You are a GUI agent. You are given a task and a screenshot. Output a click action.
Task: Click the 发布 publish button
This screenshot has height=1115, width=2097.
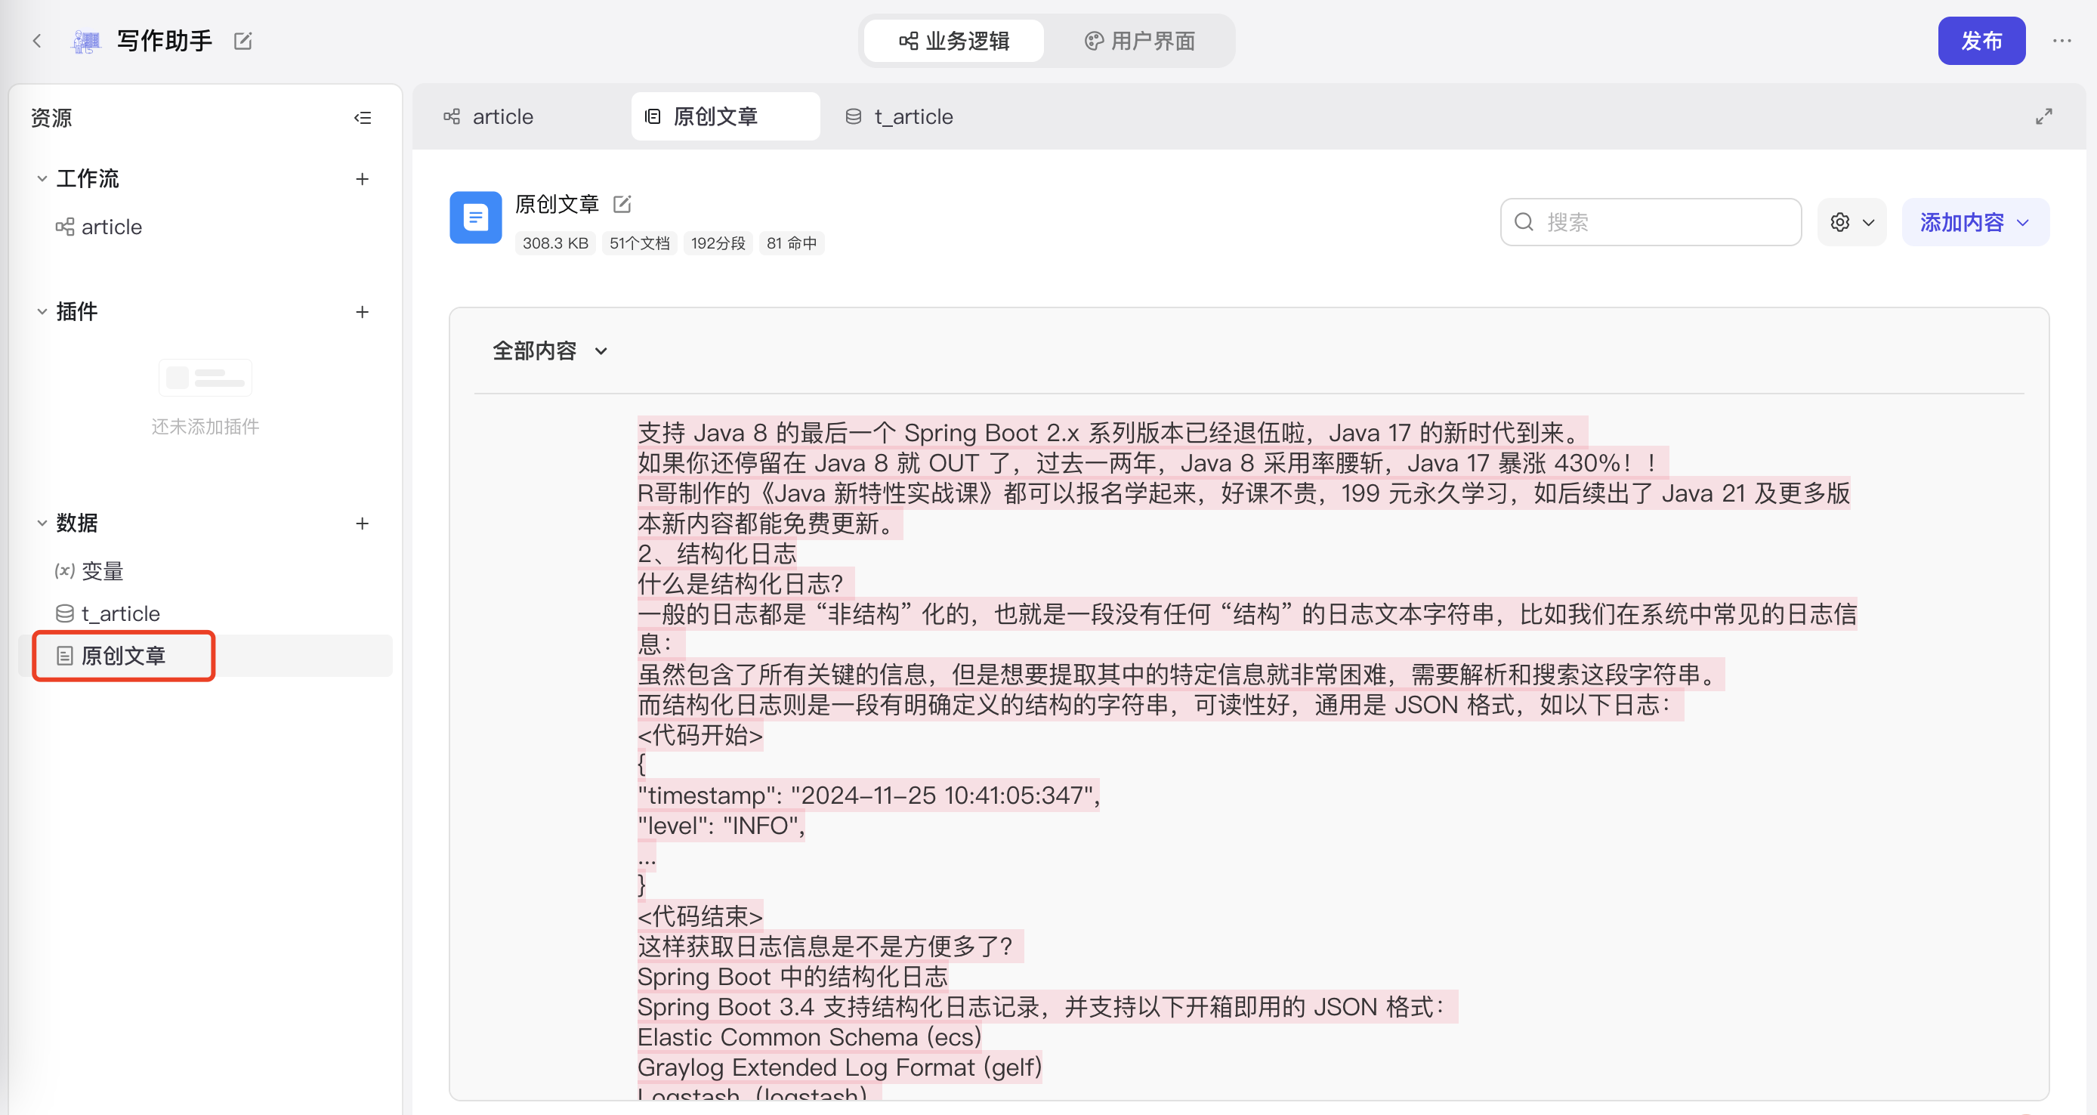pos(1981,41)
